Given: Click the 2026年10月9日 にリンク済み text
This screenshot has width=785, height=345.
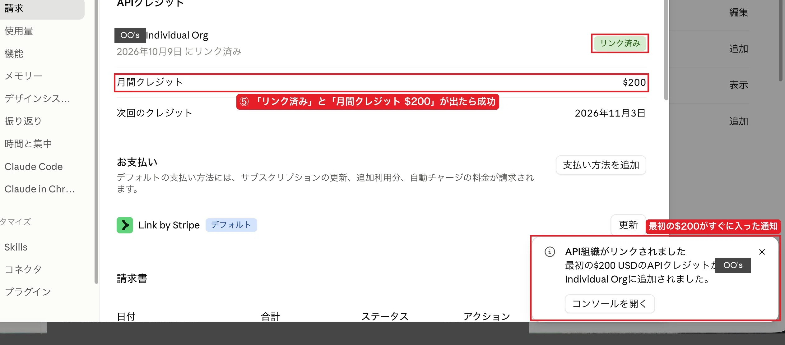Looking at the screenshot, I should pyautogui.click(x=179, y=52).
